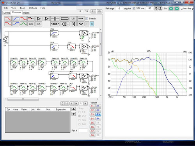Click the 1:1 zoom button
195x146 pixels.
pos(93,11)
